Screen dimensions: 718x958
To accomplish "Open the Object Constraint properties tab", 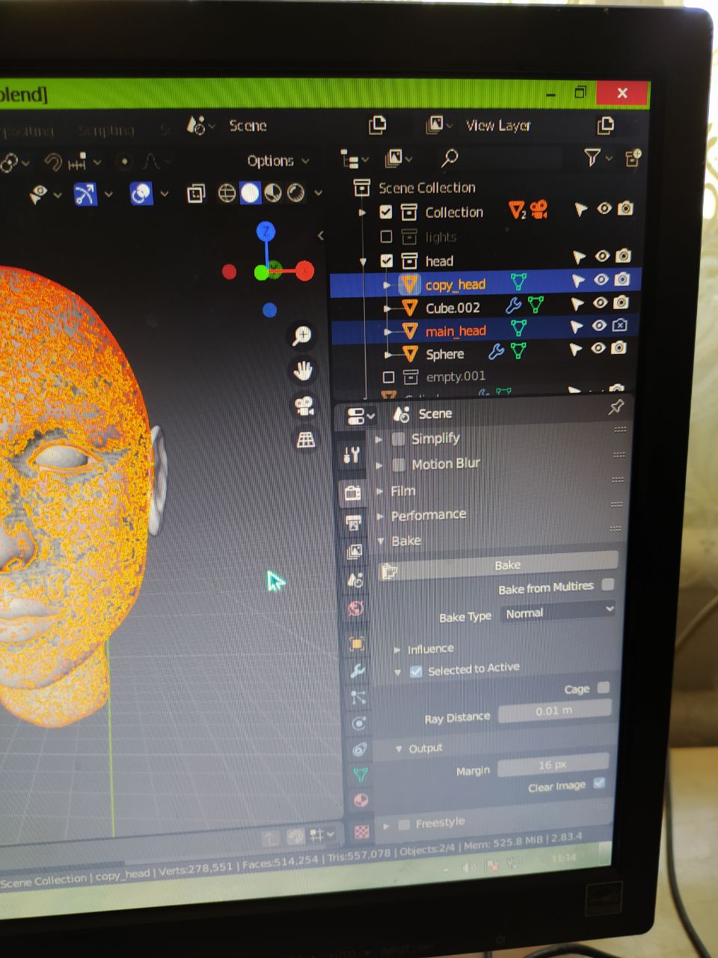I will coord(360,749).
